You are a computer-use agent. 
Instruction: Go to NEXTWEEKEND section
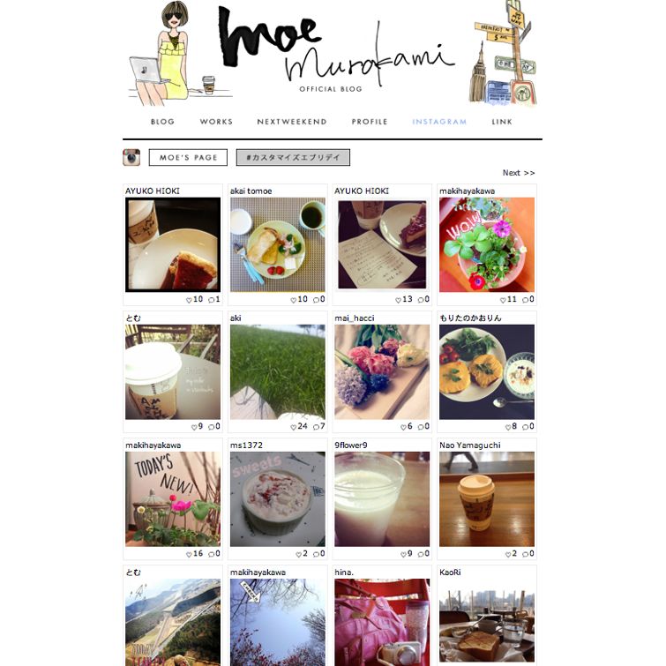click(x=292, y=122)
